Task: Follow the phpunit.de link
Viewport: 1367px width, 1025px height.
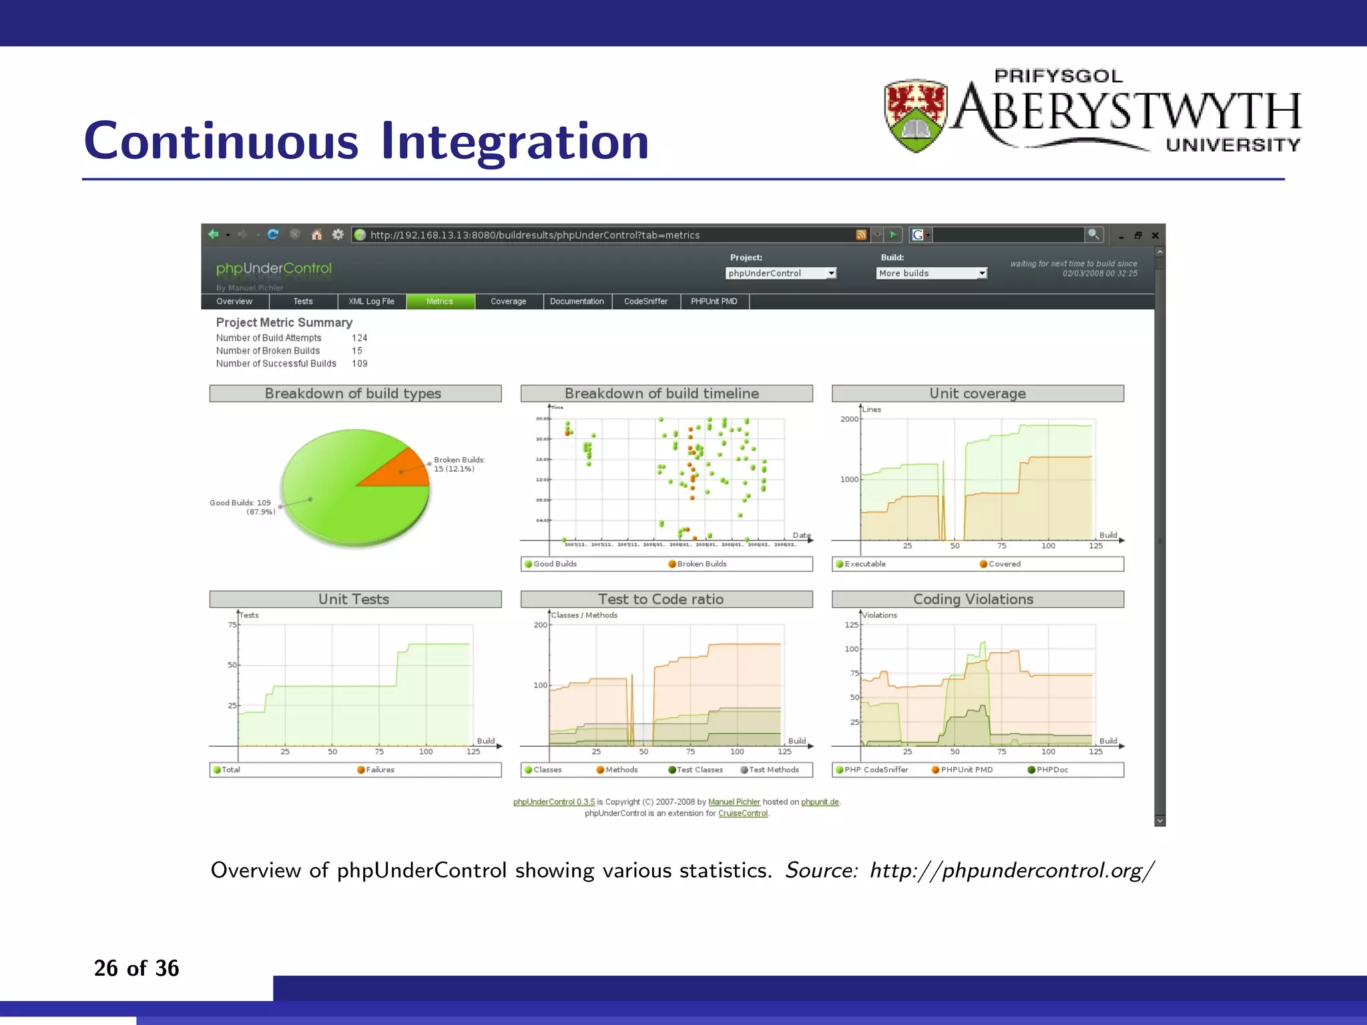Action: click(820, 802)
